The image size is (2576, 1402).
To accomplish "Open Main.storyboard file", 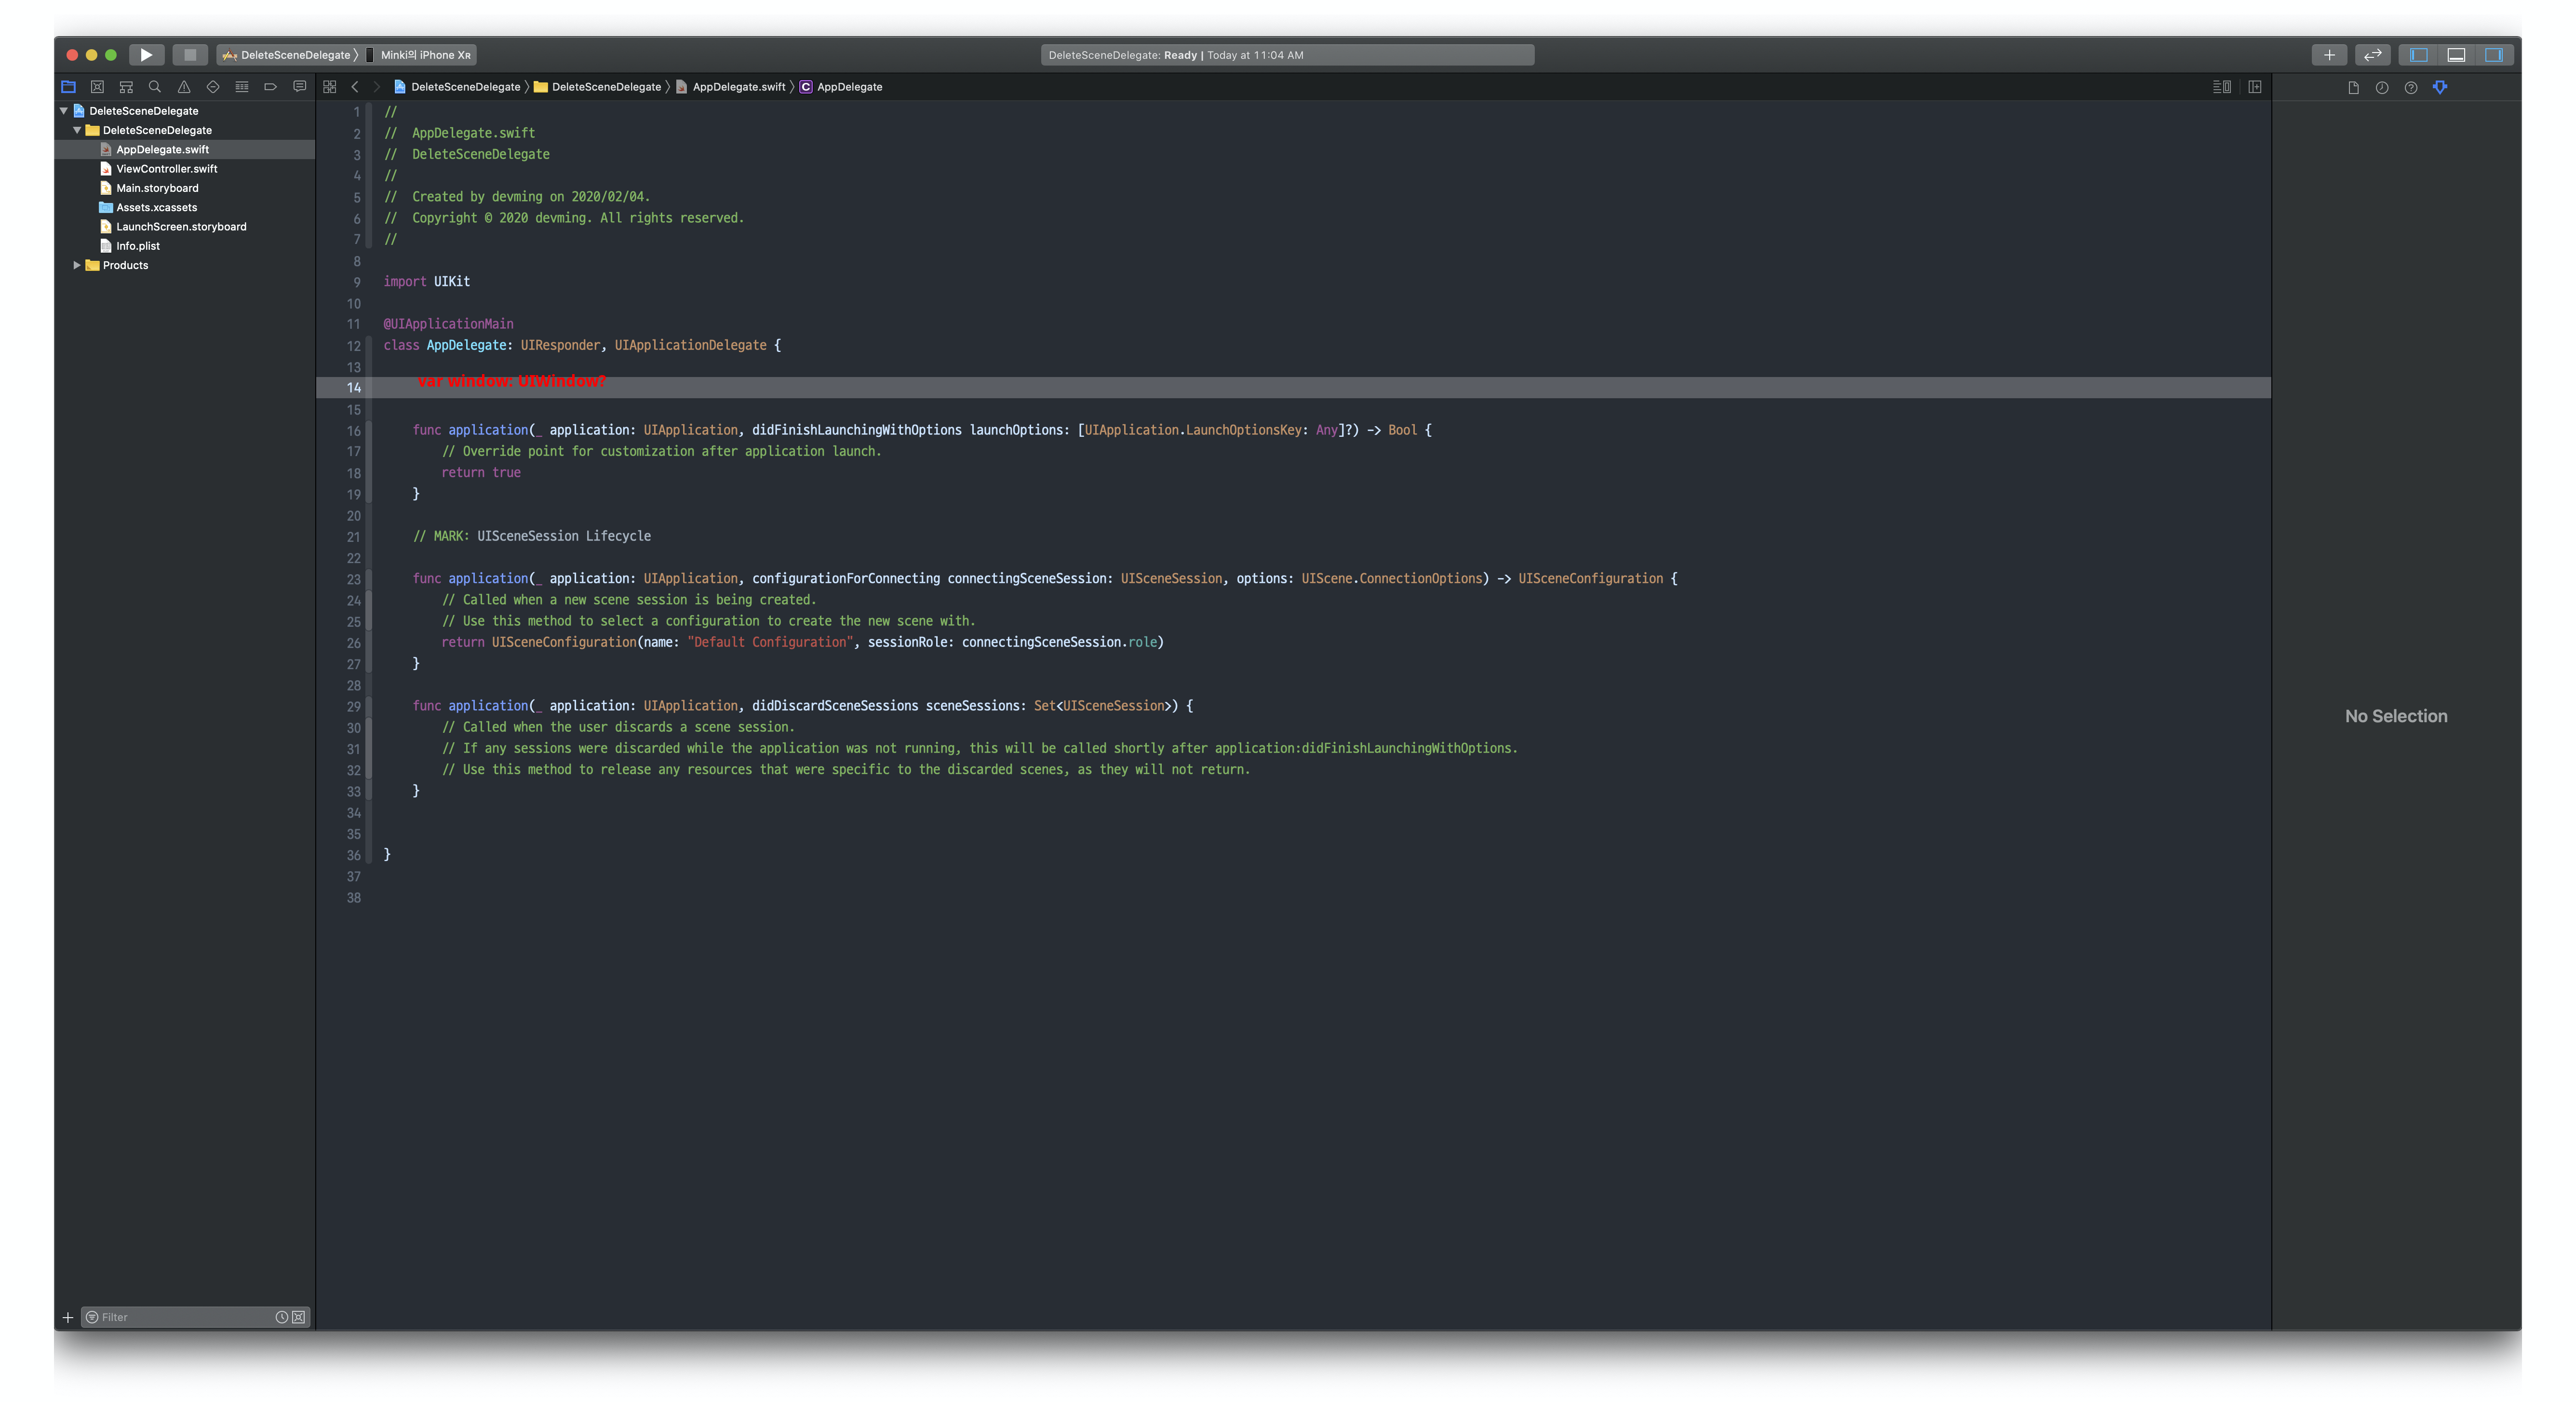I will [x=157, y=188].
